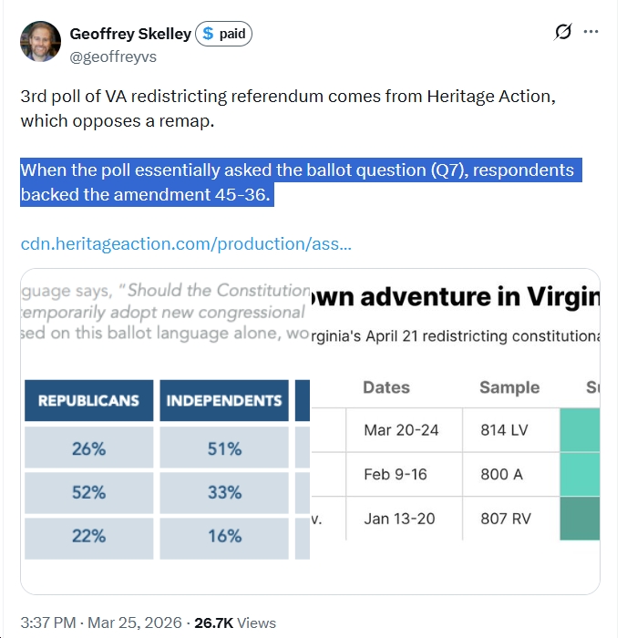This screenshot has width=627, height=638.
Task: Open the left poll results image
Action: point(165,430)
